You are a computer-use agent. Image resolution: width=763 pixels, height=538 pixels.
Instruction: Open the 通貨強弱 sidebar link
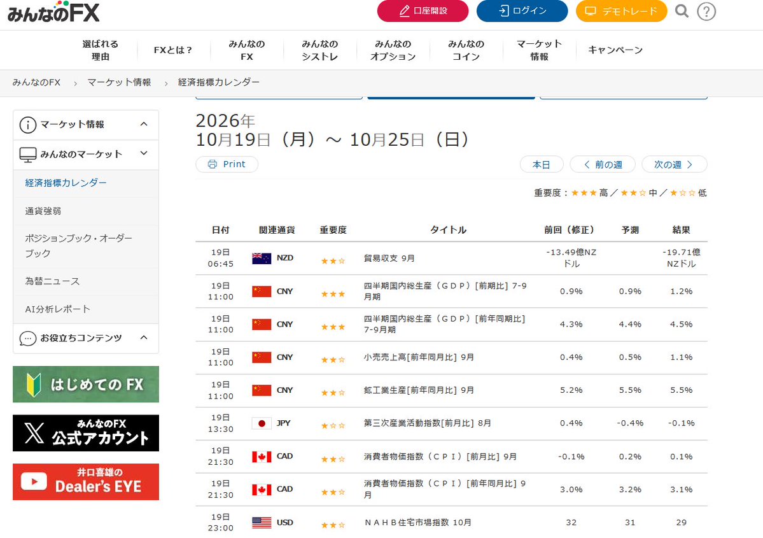click(x=43, y=211)
